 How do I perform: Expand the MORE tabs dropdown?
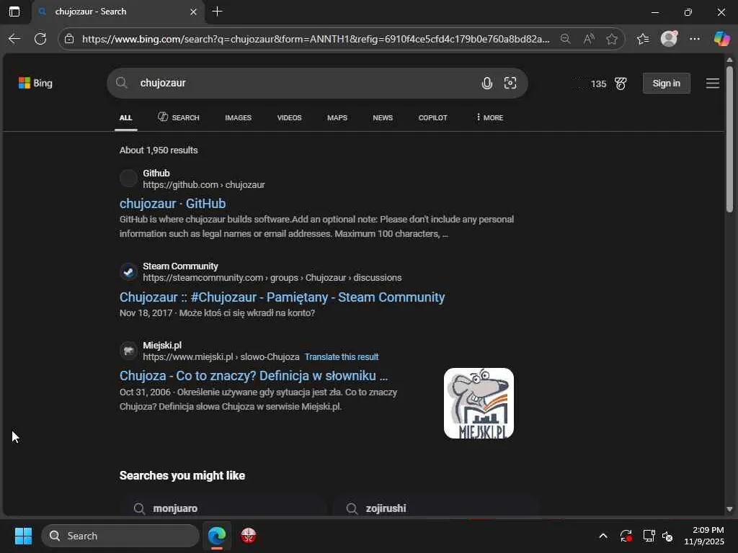click(x=489, y=117)
